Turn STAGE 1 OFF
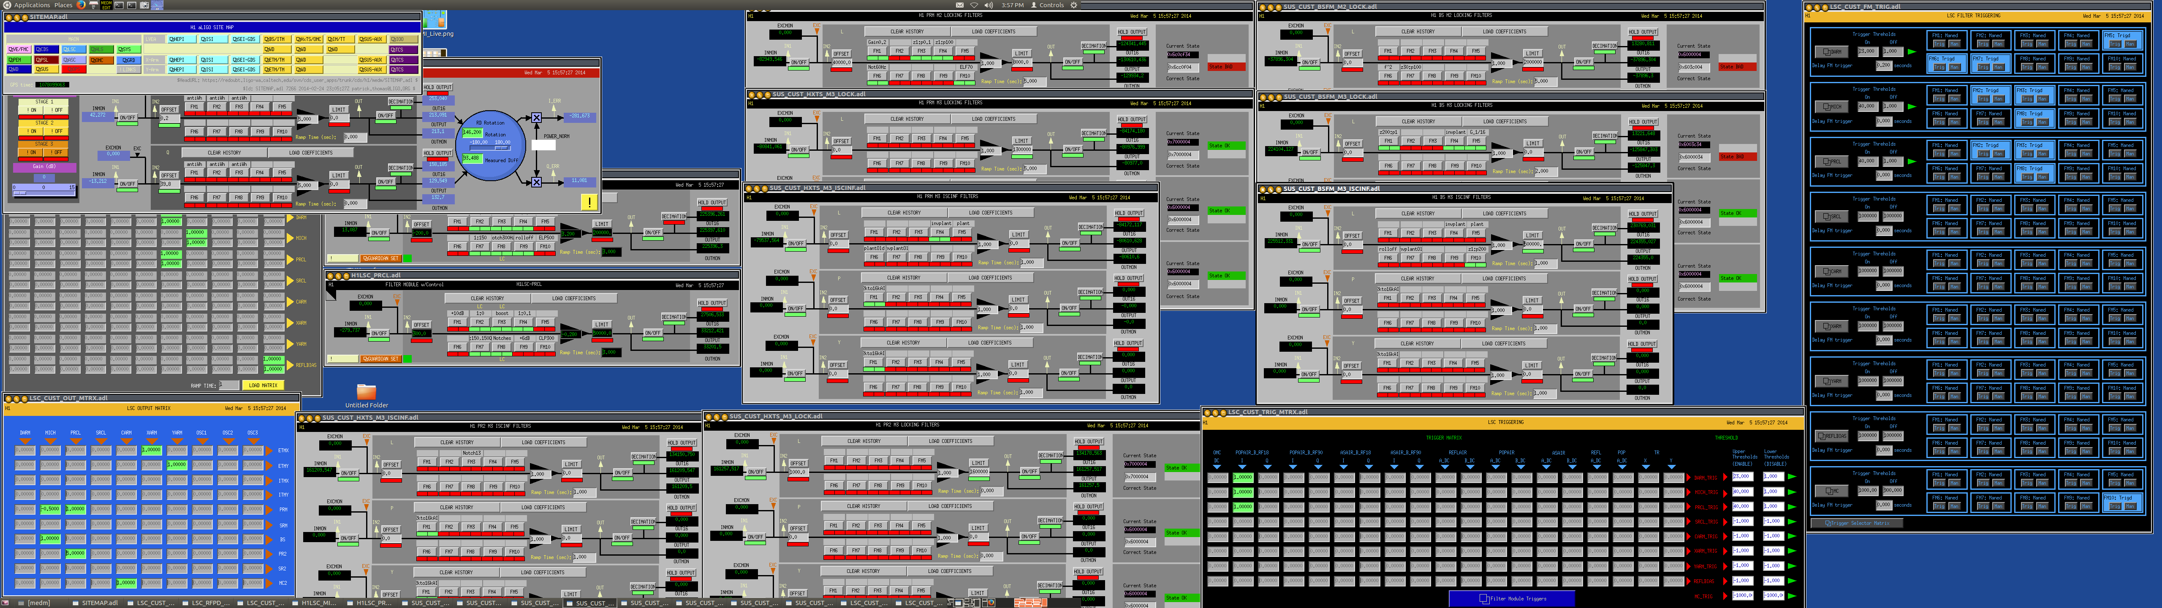2162x608 pixels. point(56,110)
